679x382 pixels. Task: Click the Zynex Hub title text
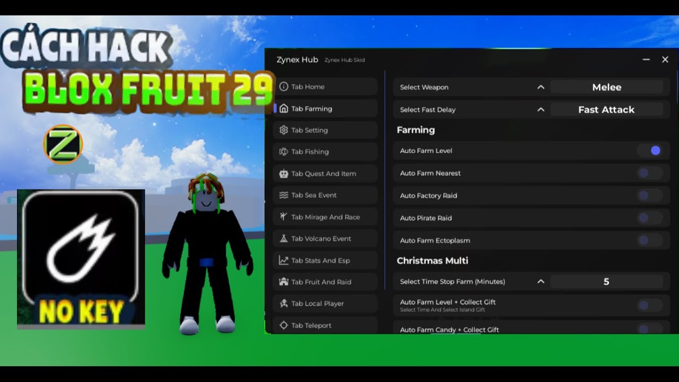(x=297, y=60)
